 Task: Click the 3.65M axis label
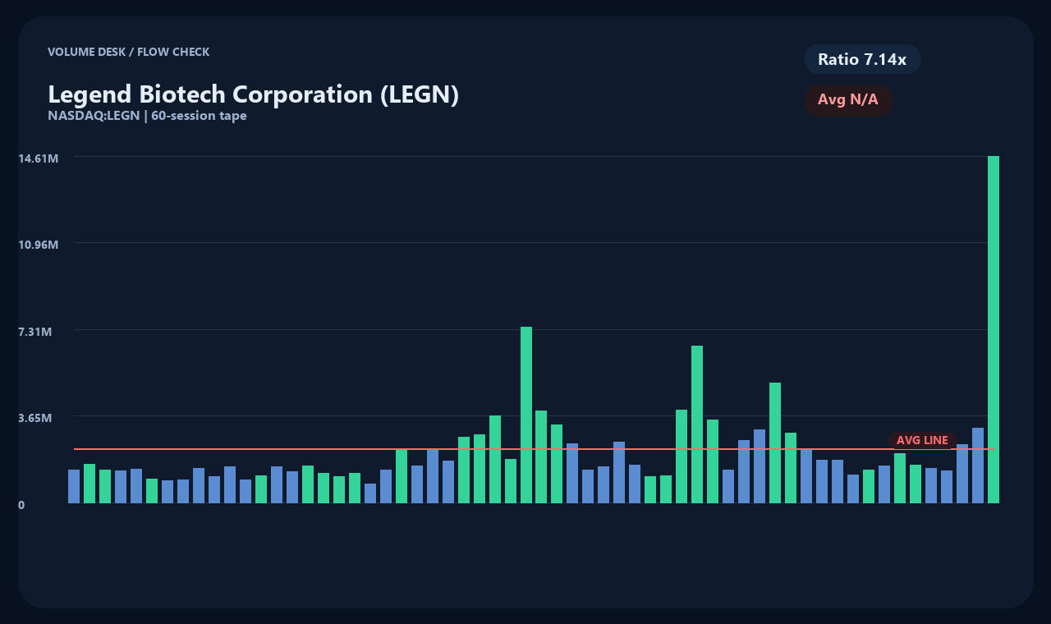(35, 418)
